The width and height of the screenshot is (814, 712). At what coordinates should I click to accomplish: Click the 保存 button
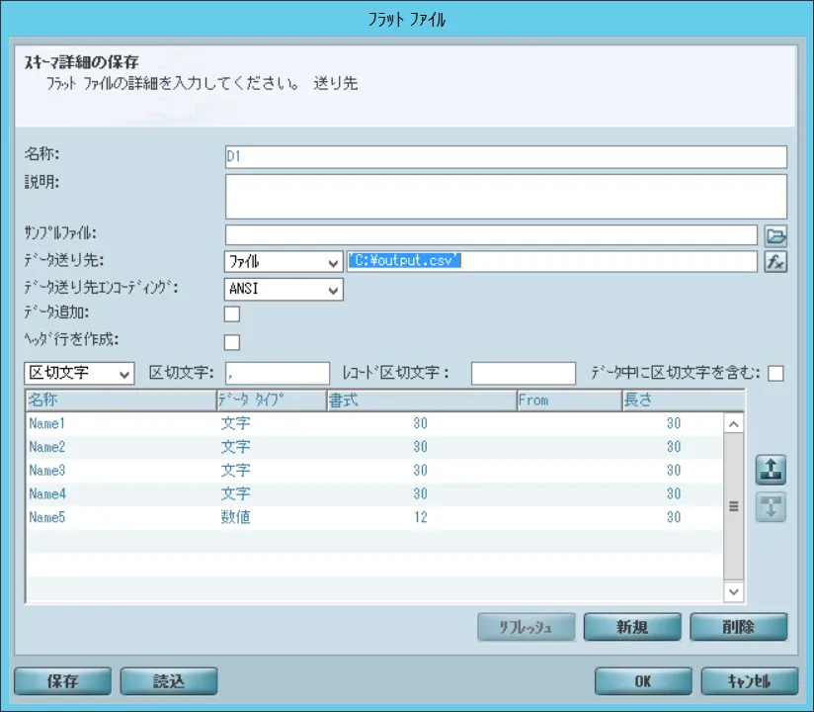coord(63,681)
